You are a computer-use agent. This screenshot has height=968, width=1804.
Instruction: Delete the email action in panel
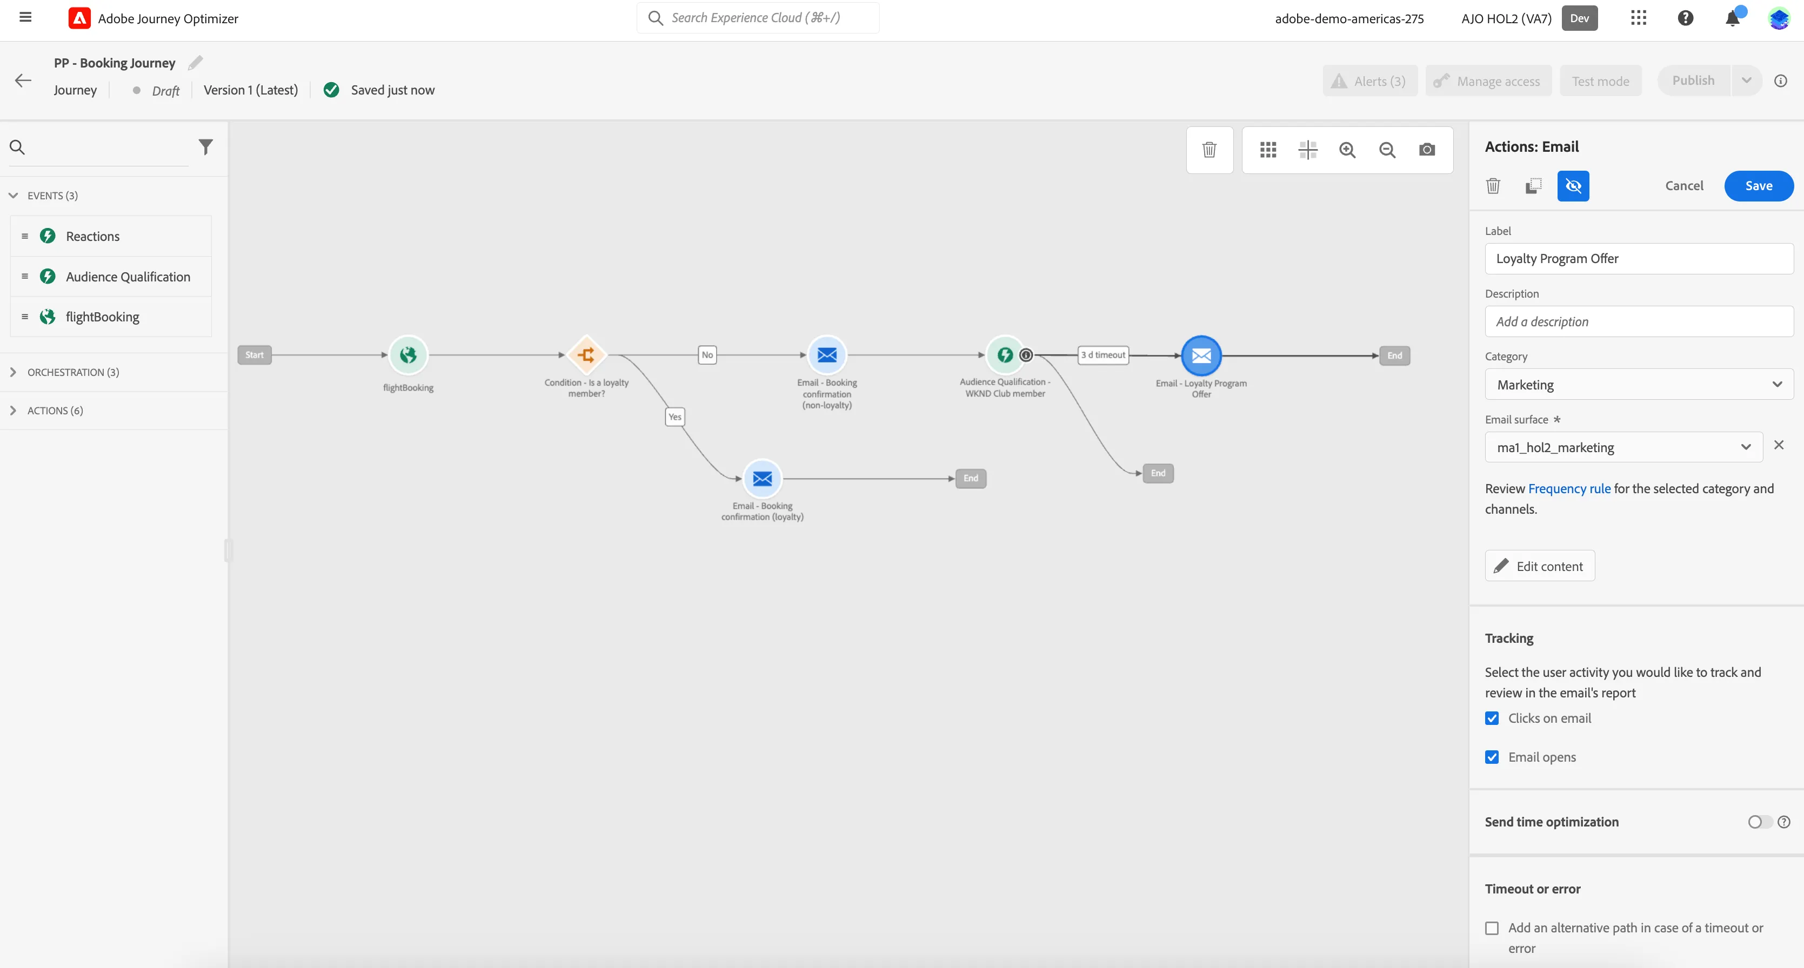[x=1493, y=185]
